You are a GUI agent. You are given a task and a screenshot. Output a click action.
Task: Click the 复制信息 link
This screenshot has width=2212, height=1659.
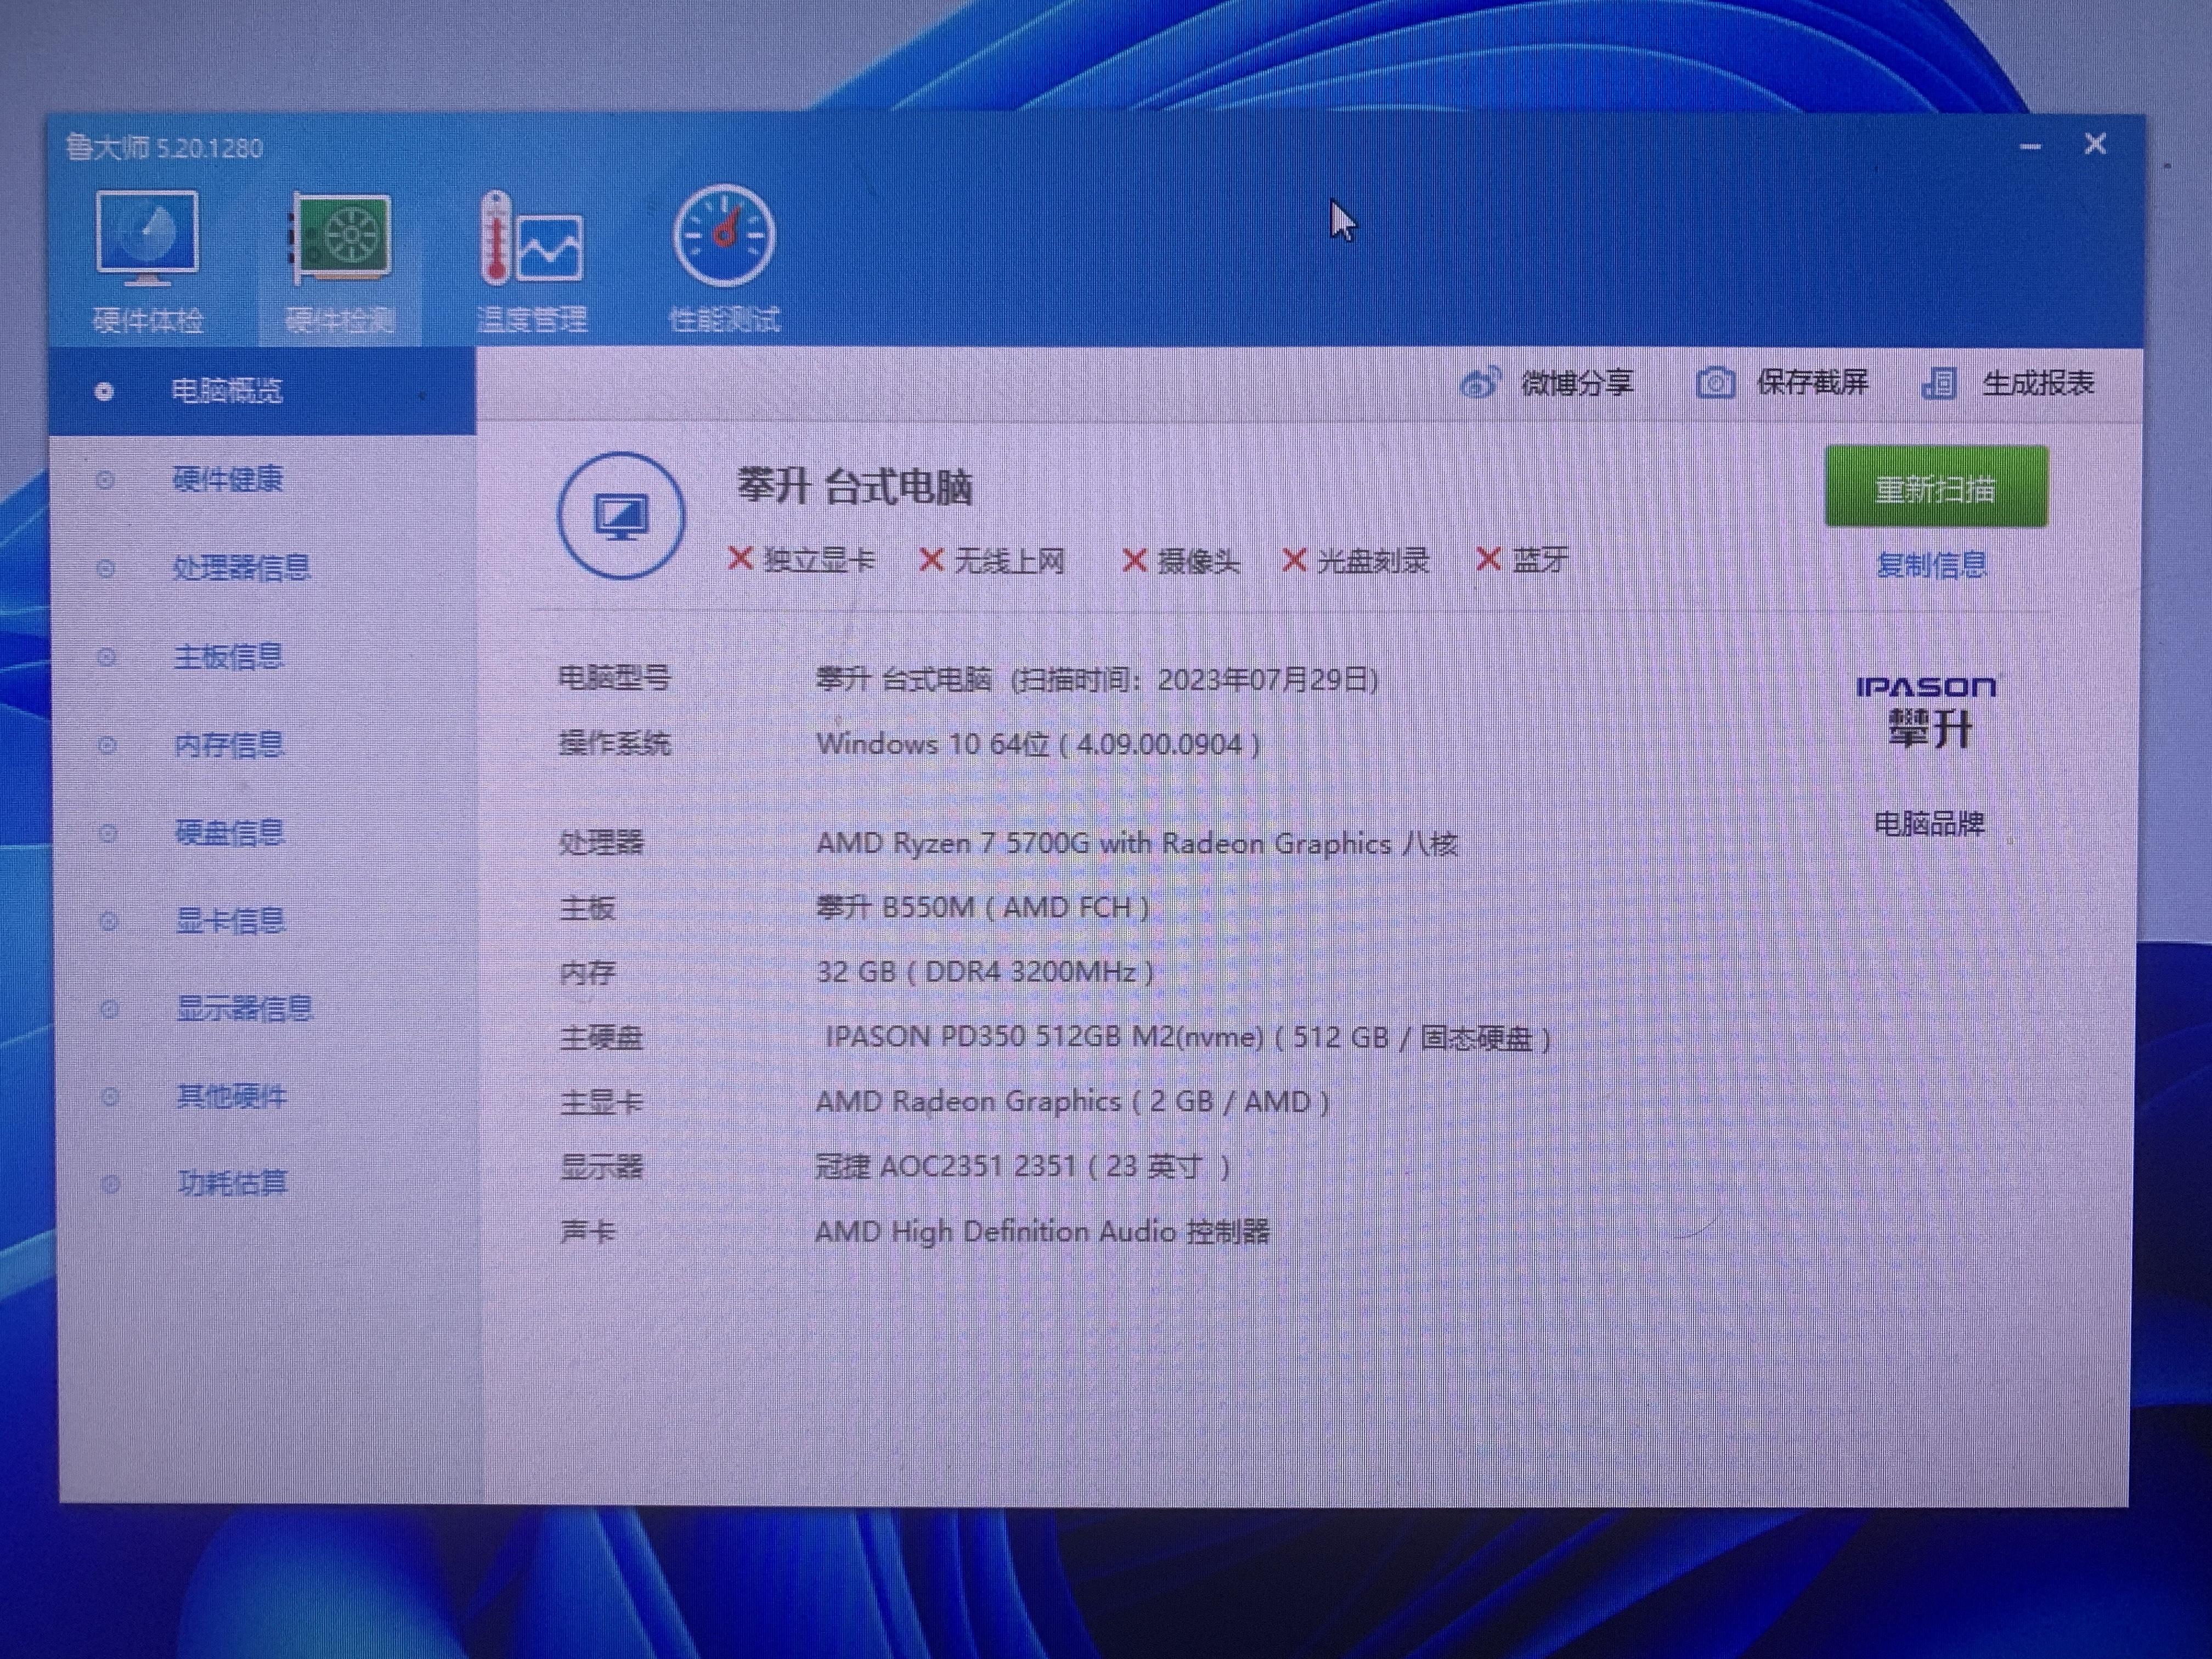tap(1931, 565)
